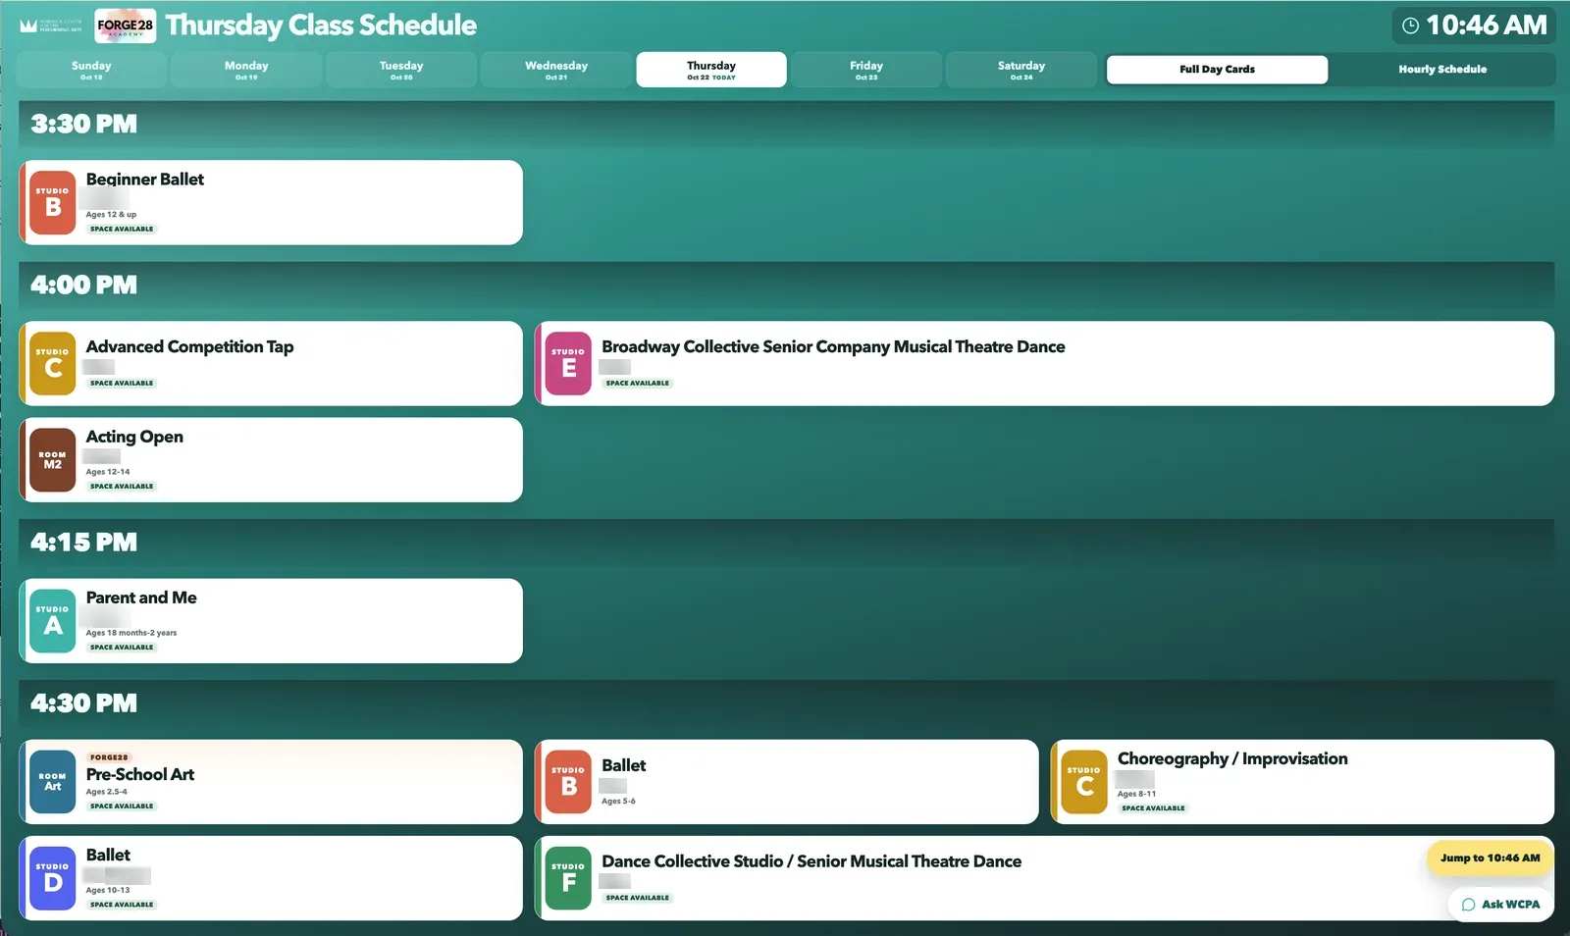
Task: Go to the Friday Oct 23 tab
Action: click(866, 70)
